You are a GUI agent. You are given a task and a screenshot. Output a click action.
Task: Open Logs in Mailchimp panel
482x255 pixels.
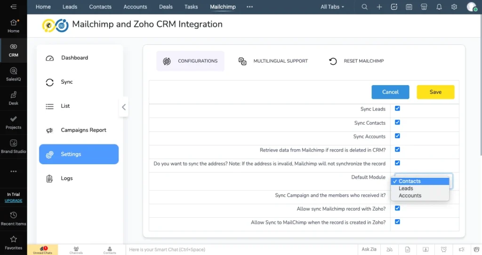(79, 178)
